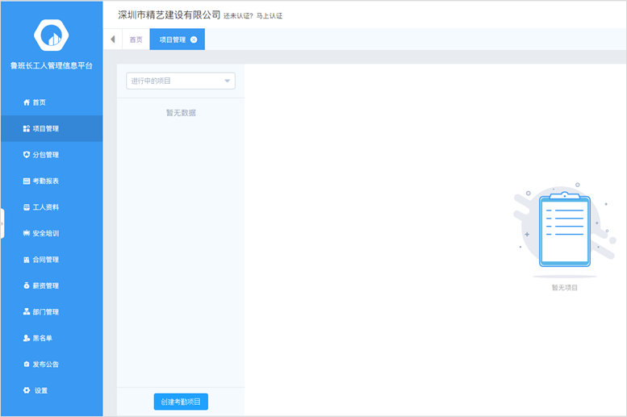This screenshot has height=417, width=627.
Task: Click the 马上认证 link
Action: tap(270, 16)
